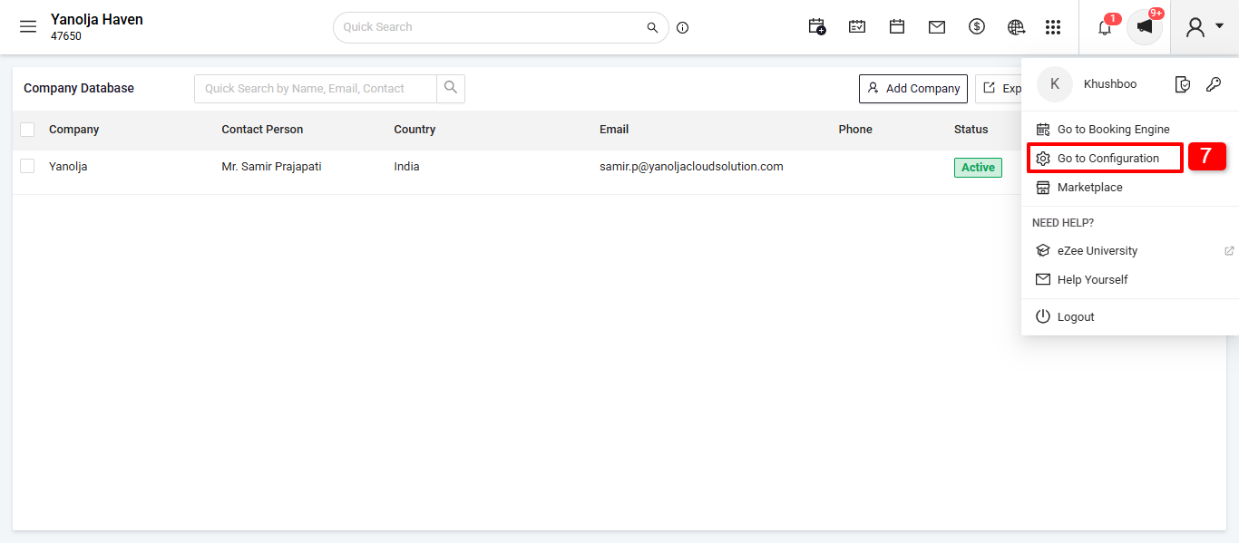Open the globe network icon
Viewport: 1239px width, 543px height.
click(1017, 27)
